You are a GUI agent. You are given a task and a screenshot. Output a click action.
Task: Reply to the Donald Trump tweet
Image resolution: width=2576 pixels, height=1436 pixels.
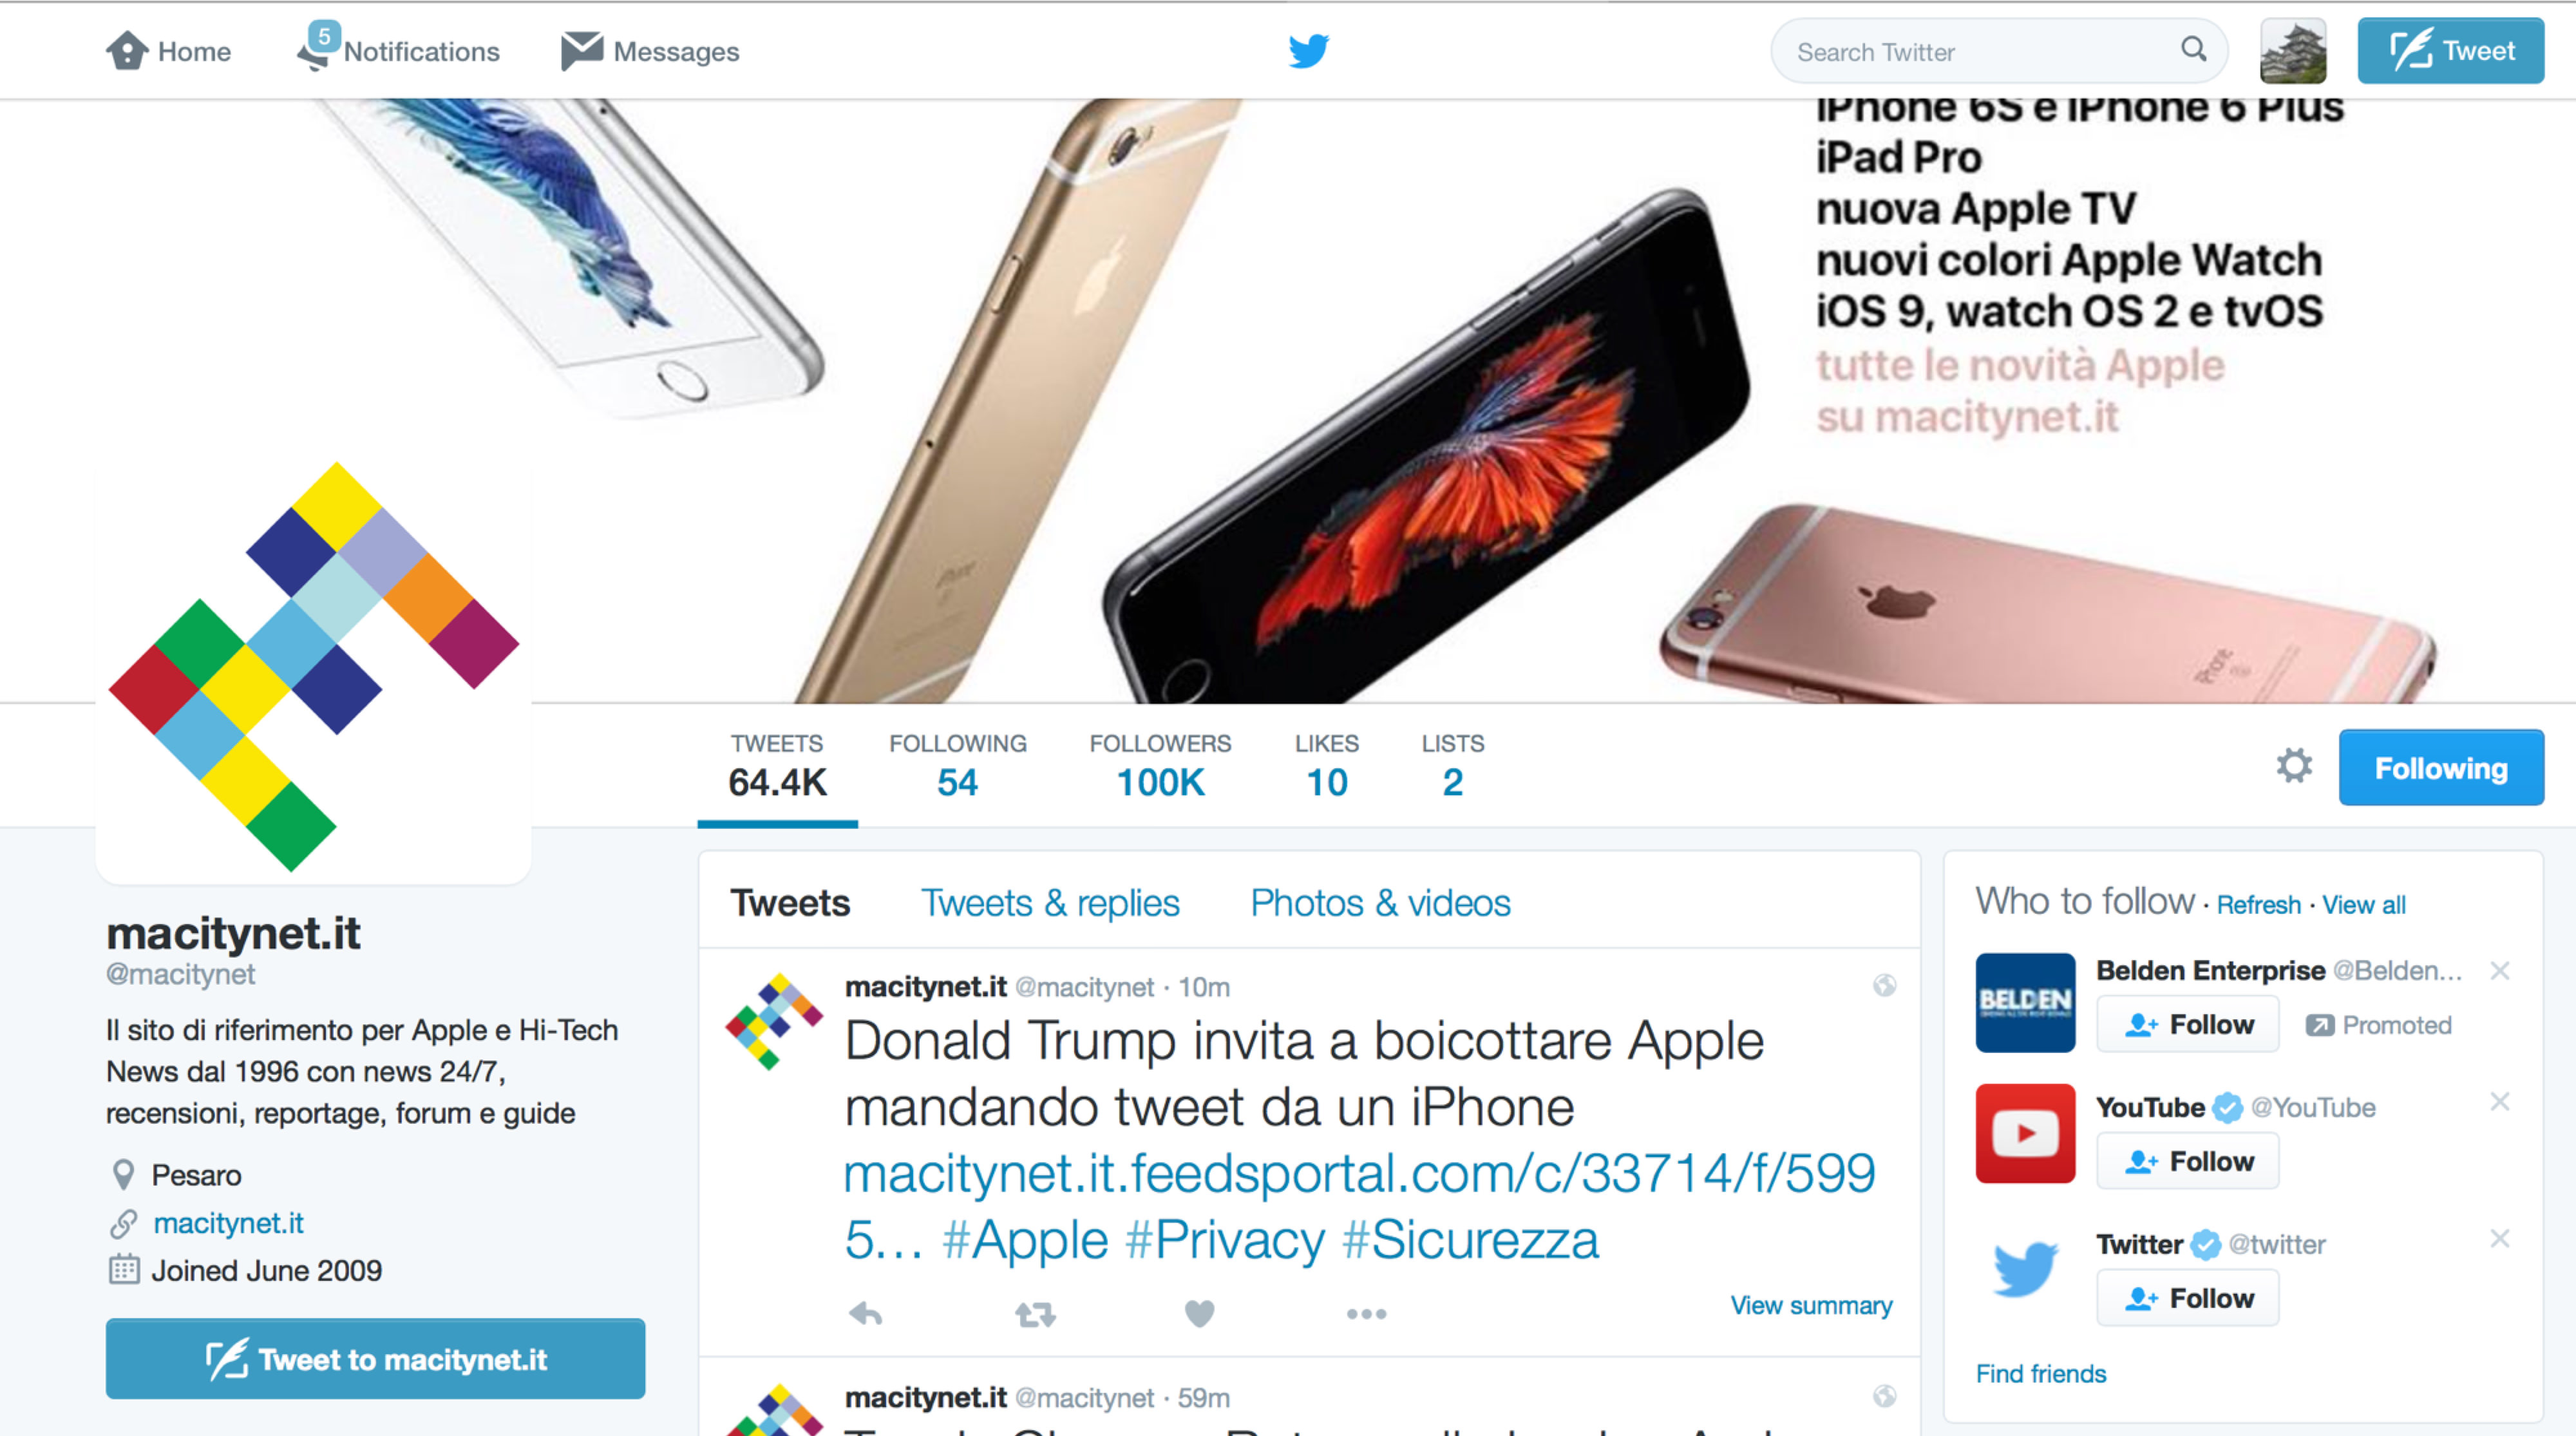pos(865,1313)
